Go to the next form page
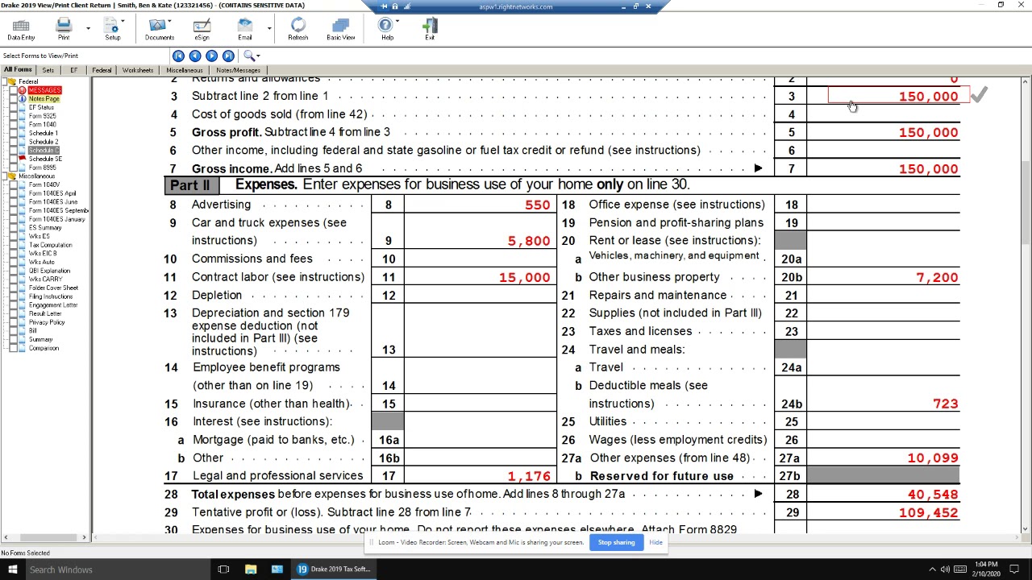The image size is (1032, 580). [x=211, y=56]
